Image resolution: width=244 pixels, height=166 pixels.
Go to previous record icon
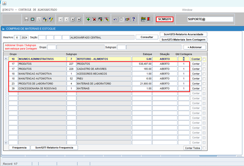[67, 19]
